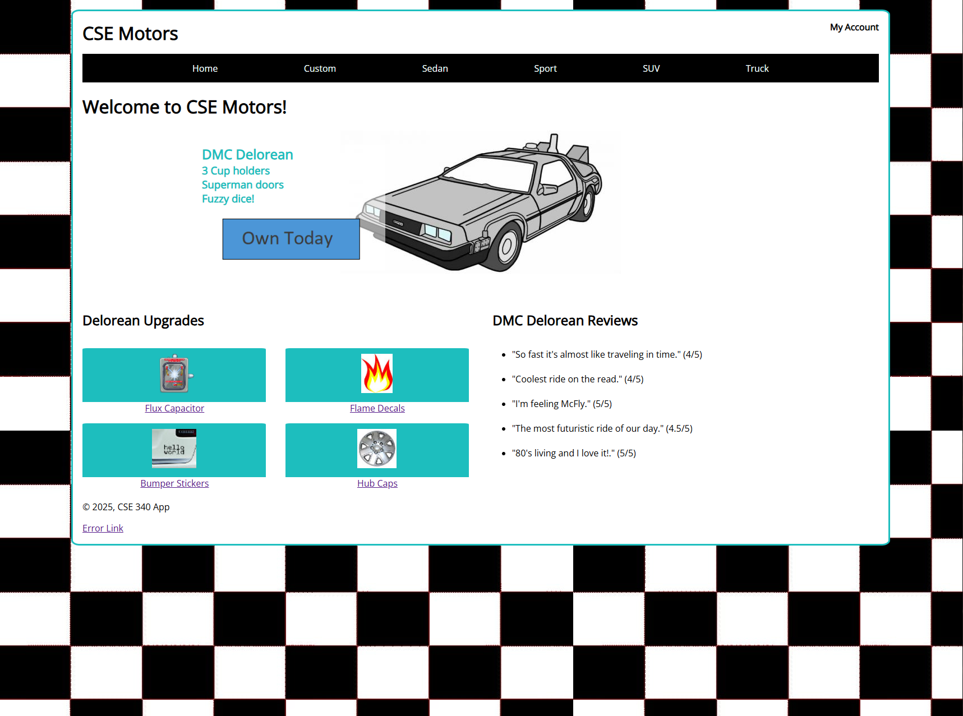Click the Hub Caps wheel image
This screenshot has width=963, height=716.
377,449
